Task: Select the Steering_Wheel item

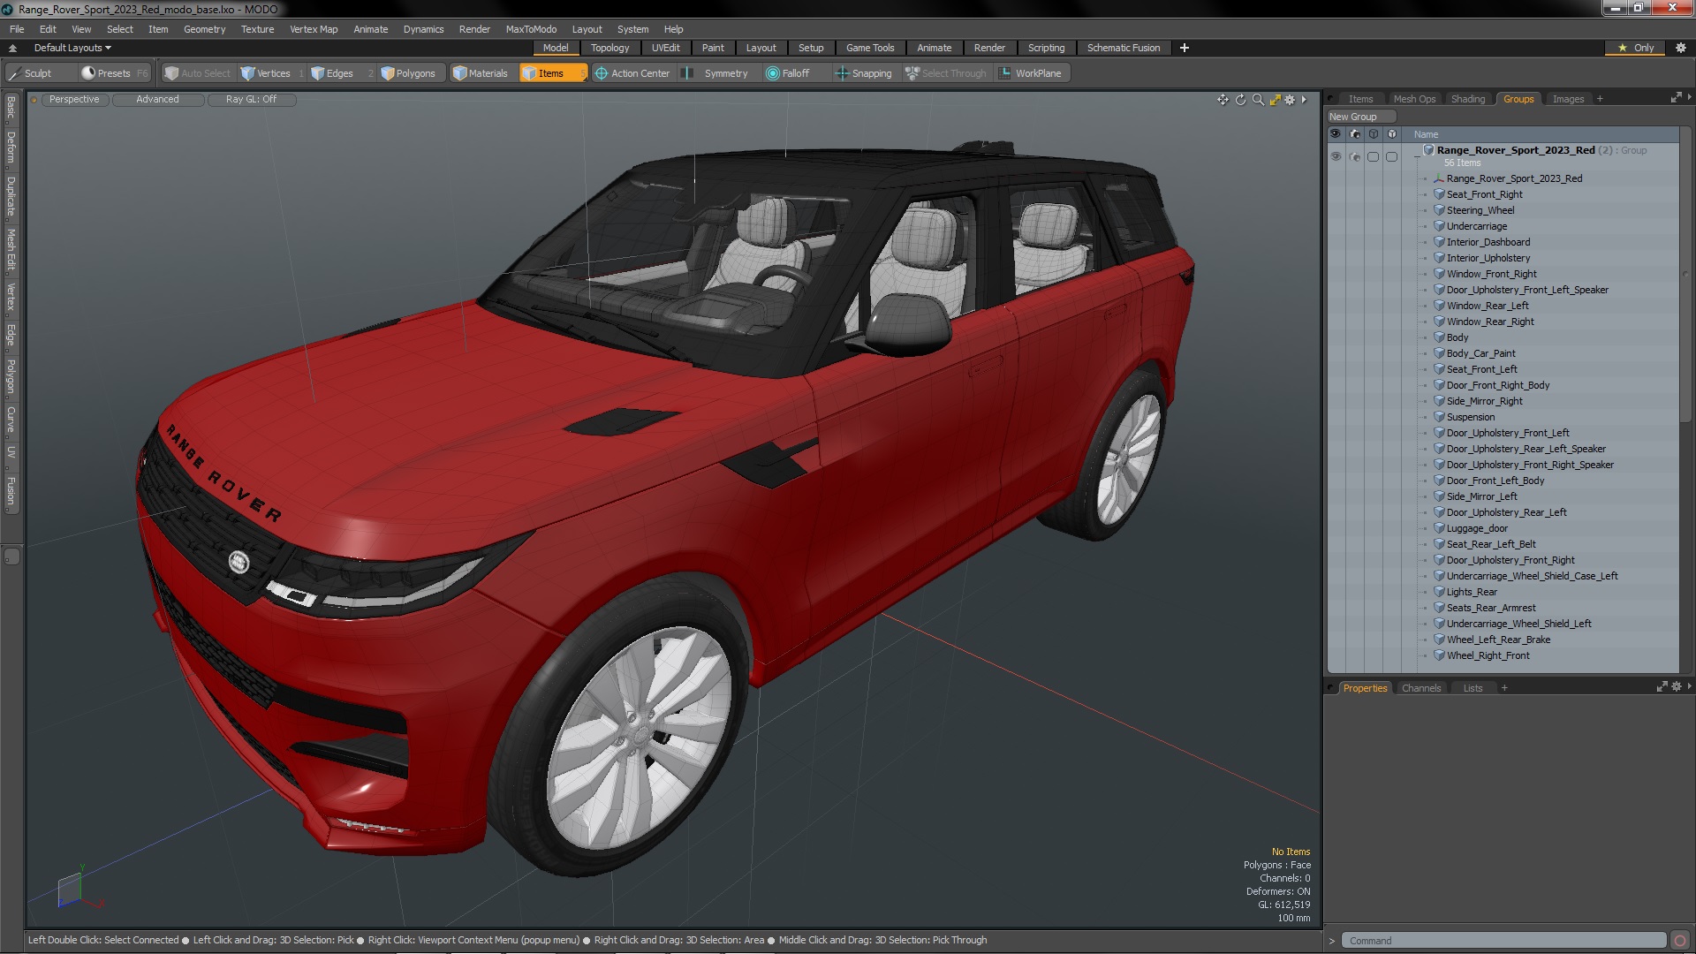Action: point(1480,210)
